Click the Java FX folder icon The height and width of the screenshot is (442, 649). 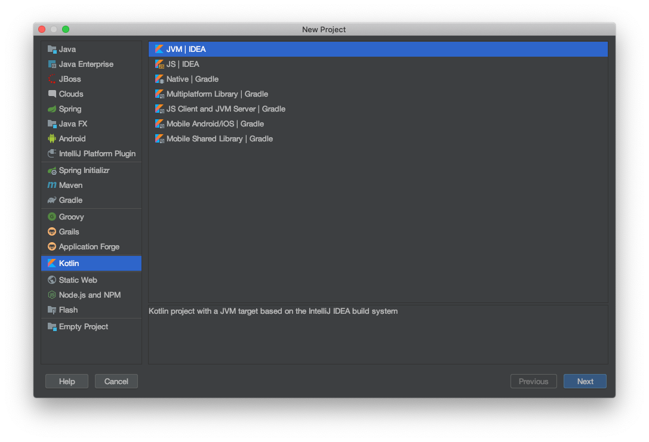tap(52, 123)
